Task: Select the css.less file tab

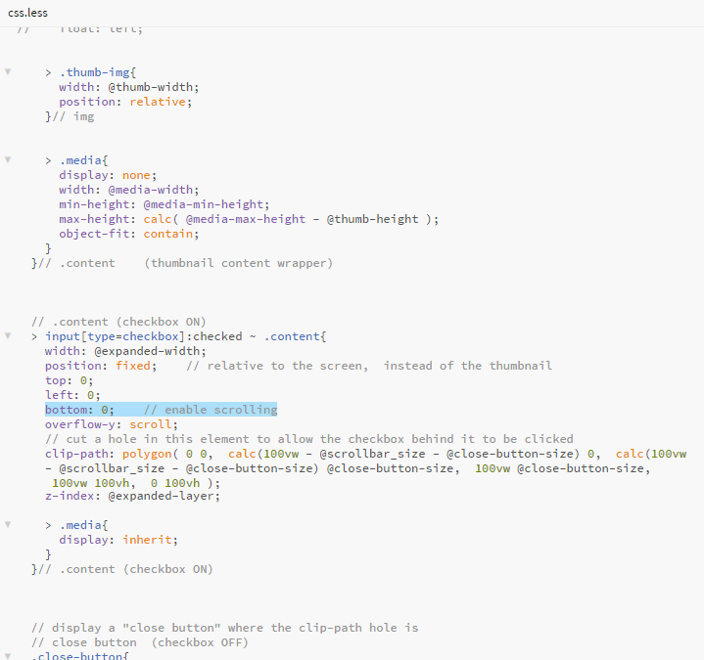Action: pyautogui.click(x=27, y=13)
